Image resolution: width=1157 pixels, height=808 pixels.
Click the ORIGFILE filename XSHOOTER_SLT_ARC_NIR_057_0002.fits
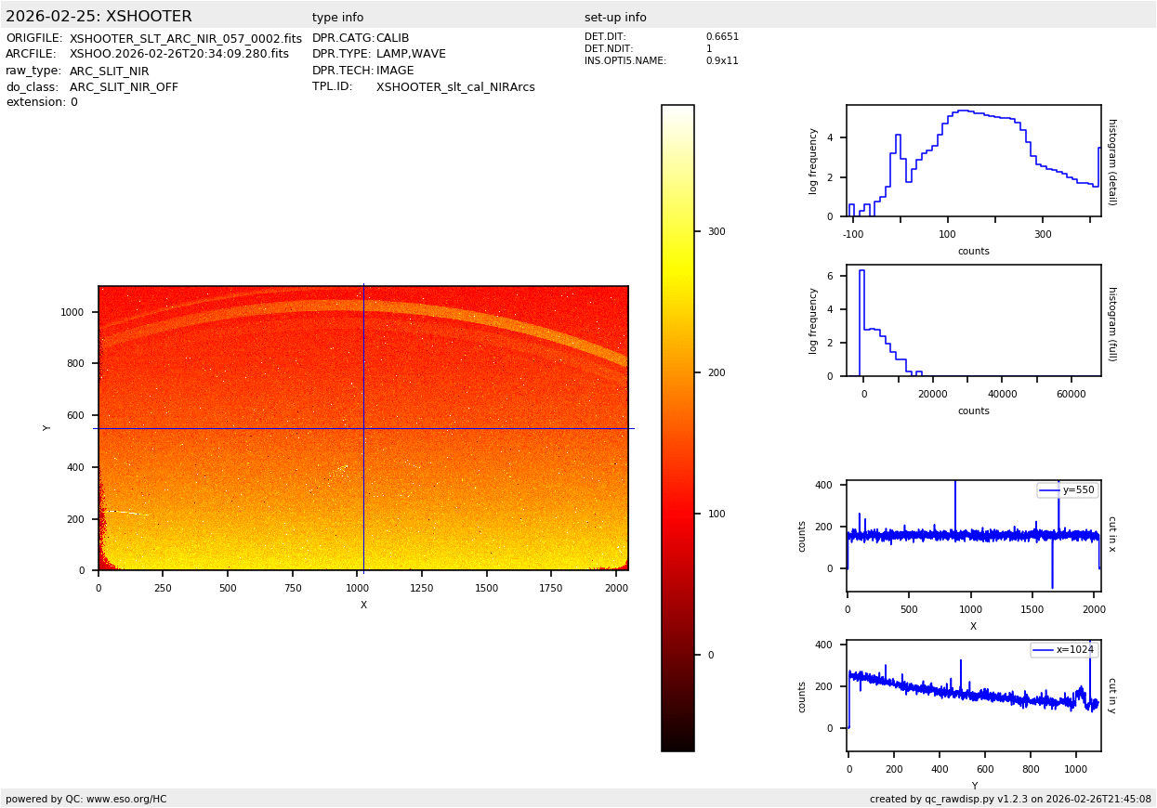point(185,39)
